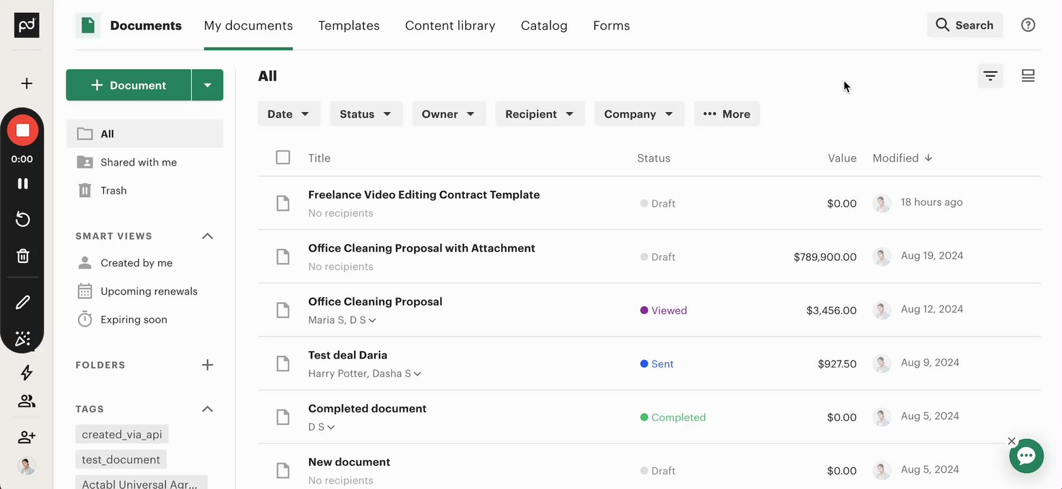Viewport: 1062px width, 489px height.
Task: Switch to the compact list view icon
Action: (1028, 76)
